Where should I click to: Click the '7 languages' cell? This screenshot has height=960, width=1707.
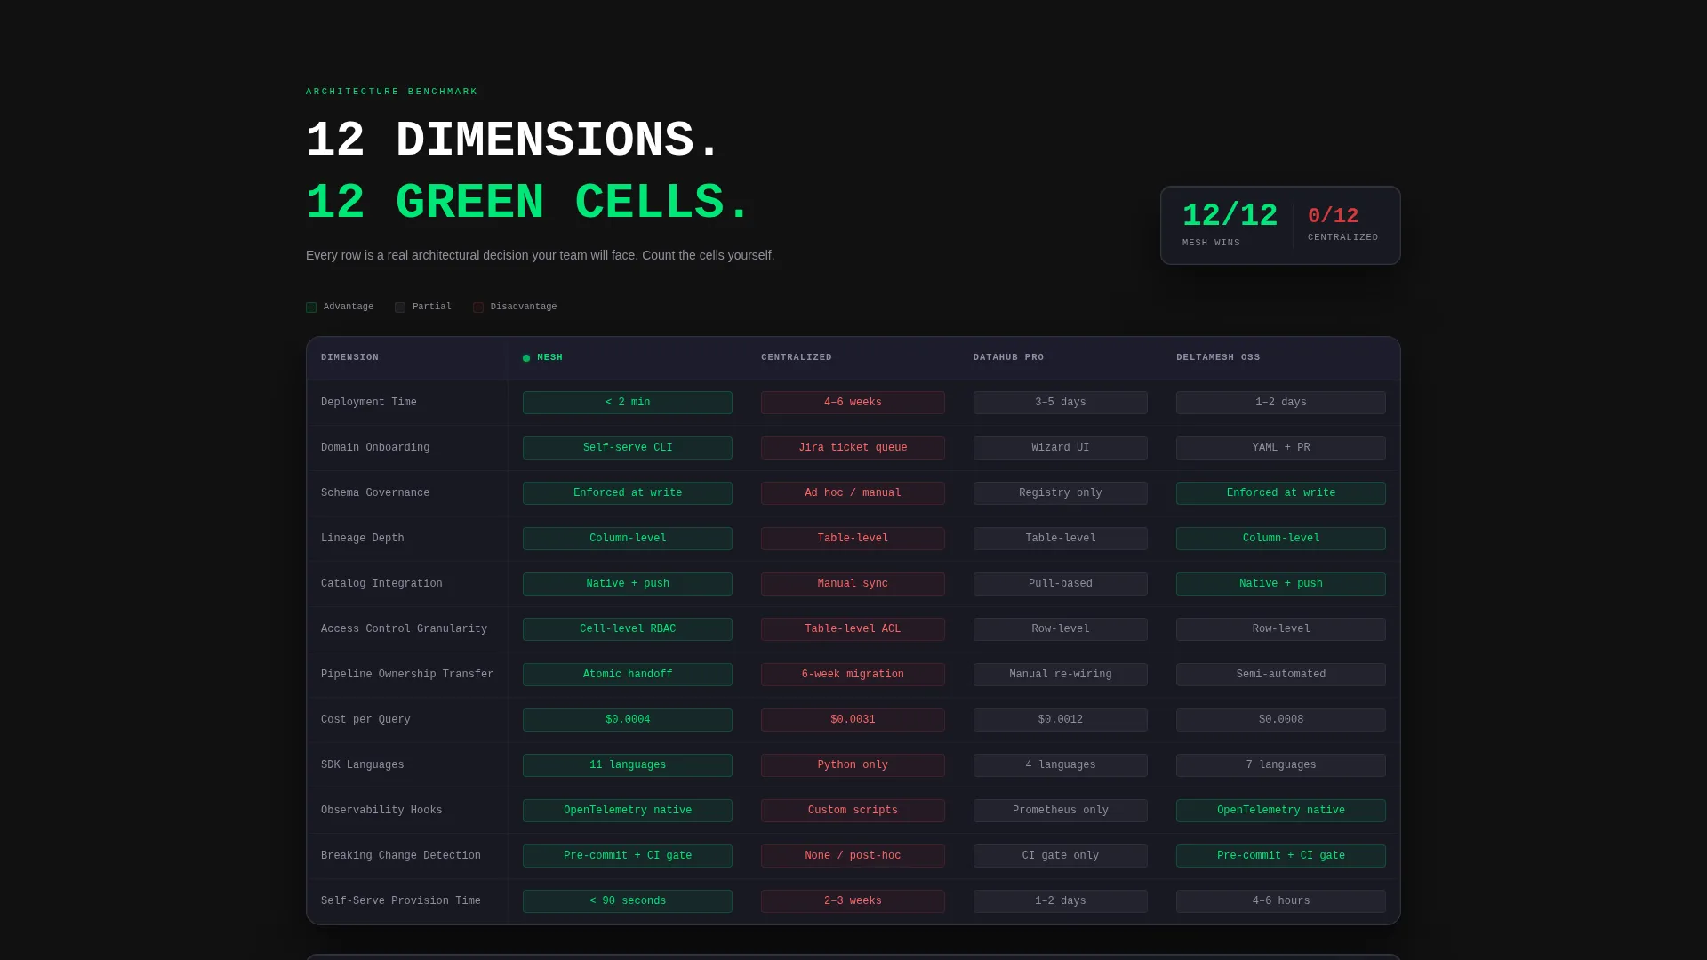[x=1280, y=765]
